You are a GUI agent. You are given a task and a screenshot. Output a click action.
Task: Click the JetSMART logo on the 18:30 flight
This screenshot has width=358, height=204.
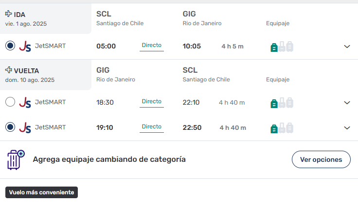[x=25, y=102]
